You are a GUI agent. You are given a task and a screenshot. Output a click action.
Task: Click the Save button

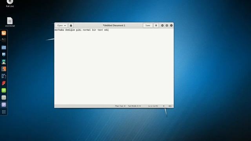(147, 25)
